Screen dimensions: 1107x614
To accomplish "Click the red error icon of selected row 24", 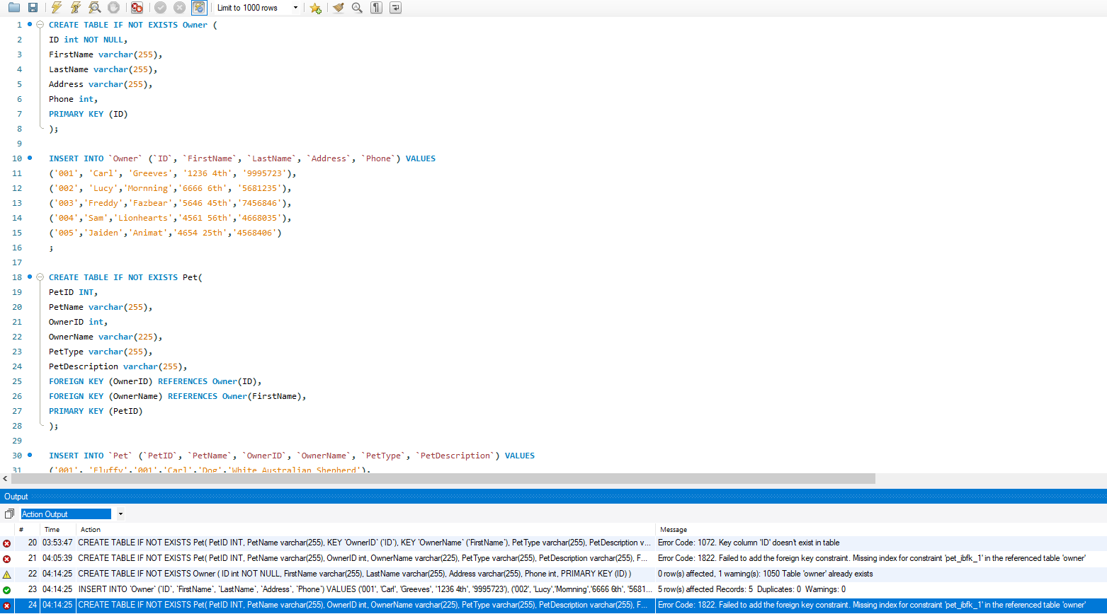I will tap(7, 606).
